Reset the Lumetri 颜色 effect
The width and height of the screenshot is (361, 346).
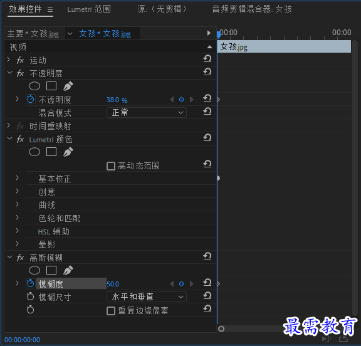[207, 137]
